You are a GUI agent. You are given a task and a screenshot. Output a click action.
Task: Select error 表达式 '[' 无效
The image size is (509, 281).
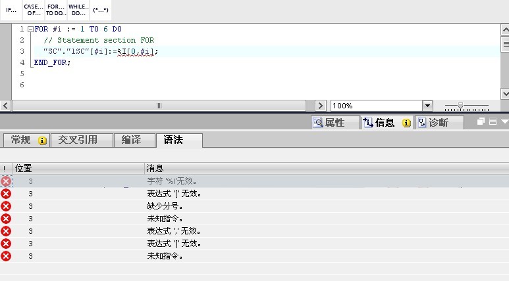click(254, 194)
